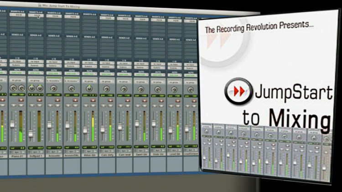Image resolution: width=342 pixels, height=192 pixels.
Task: Mute the Piano.01 track
Action: pos(21,105)
